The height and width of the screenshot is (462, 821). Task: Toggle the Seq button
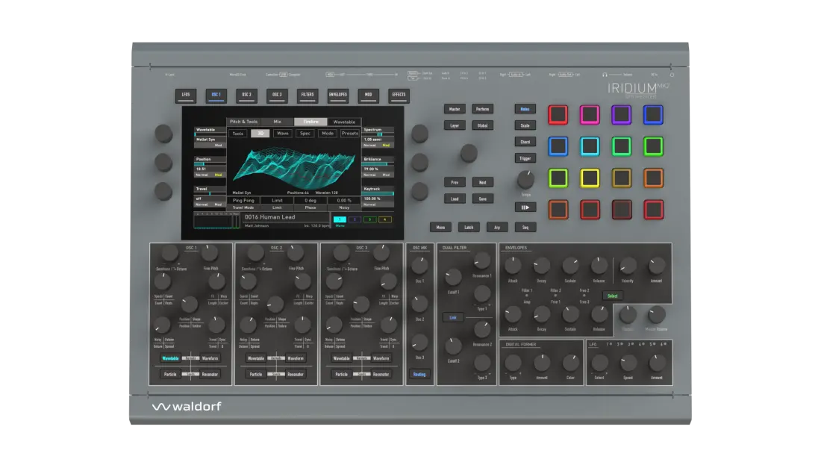click(525, 228)
